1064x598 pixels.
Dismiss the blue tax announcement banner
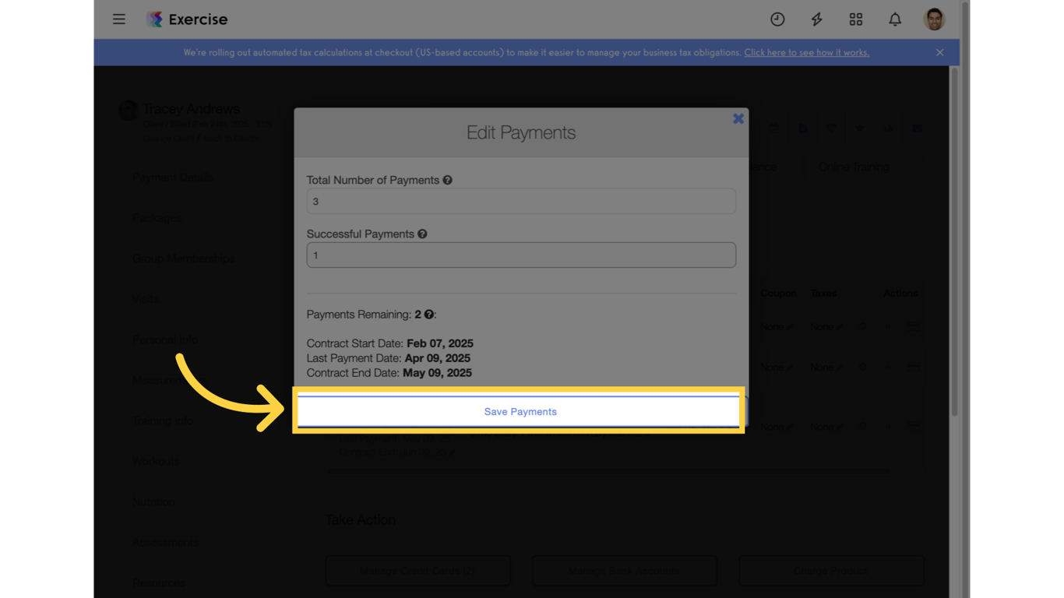(x=939, y=52)
